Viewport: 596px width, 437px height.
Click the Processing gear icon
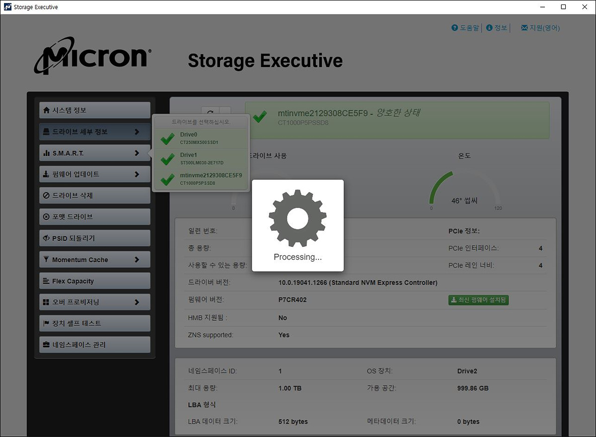tap(298, 218)
